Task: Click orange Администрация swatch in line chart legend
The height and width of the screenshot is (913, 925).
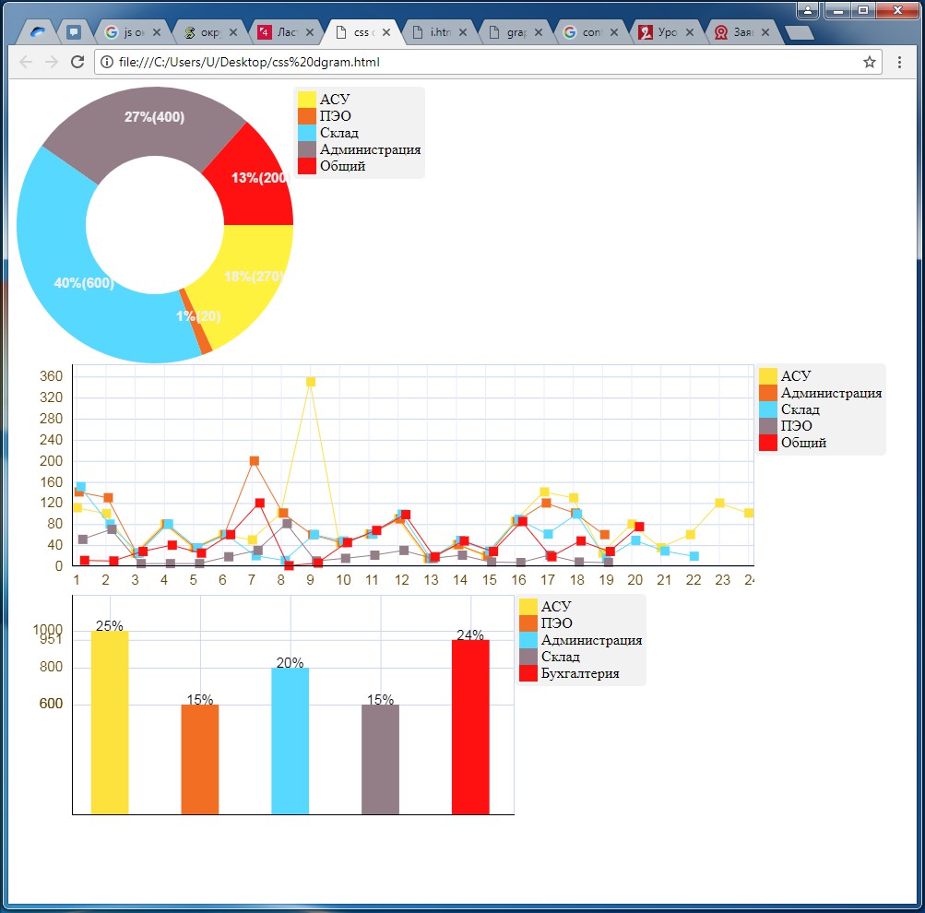Action: [x=767, y=393]
